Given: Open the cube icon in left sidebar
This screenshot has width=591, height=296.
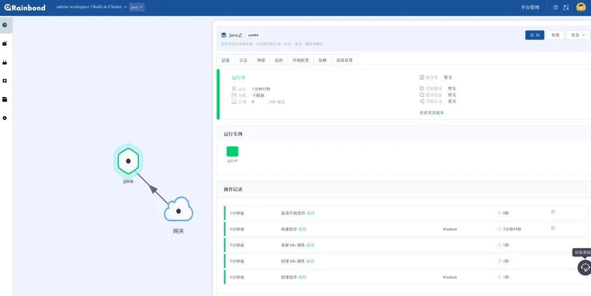Looking at the screenshot, I should (x=5, y=44).
